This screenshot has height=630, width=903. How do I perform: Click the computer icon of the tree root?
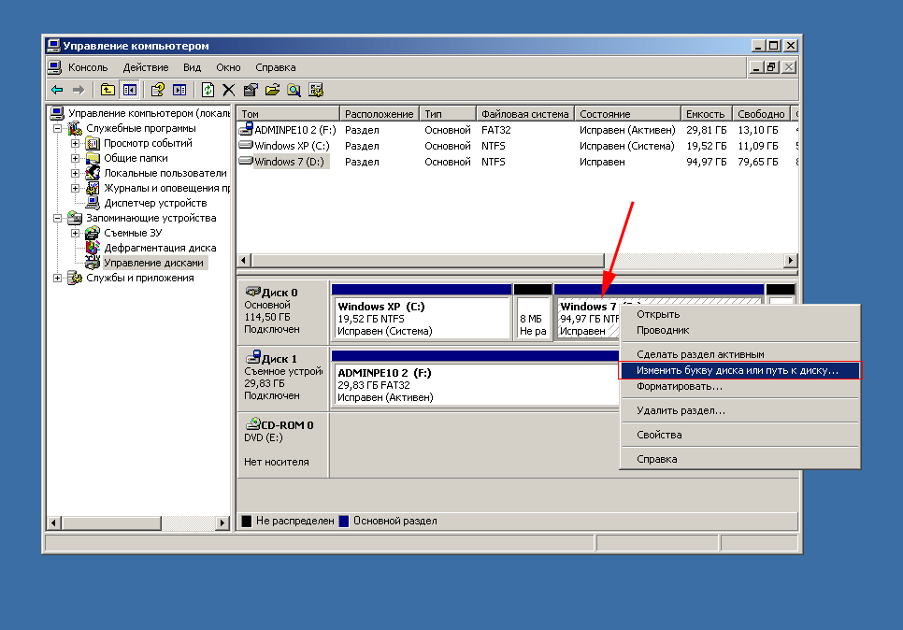(57, 113)
